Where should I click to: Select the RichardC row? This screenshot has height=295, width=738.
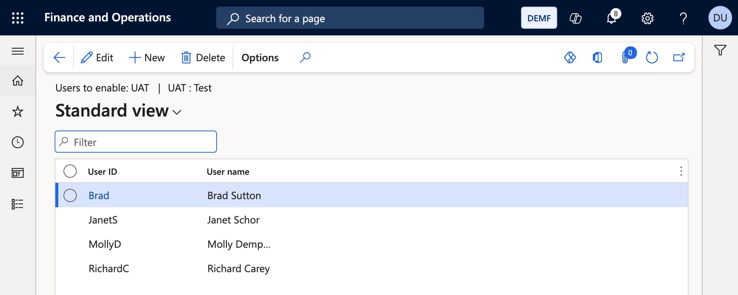click(372, 268)
